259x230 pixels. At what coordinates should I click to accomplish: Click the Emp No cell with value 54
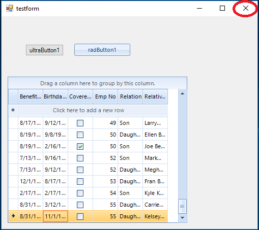click(105, 193)
